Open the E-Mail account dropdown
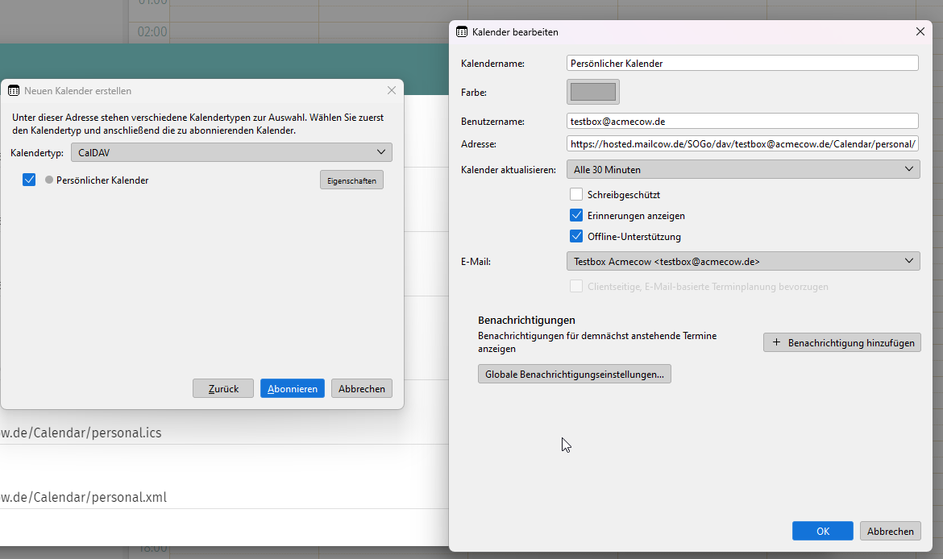 click(x=742, y=261)
